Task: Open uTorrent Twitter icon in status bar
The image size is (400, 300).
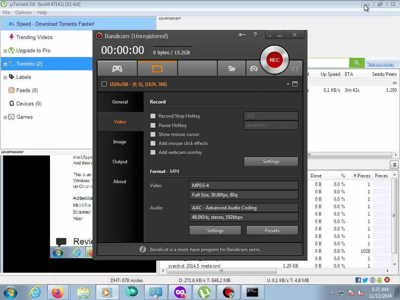Action: pos(365,280)
